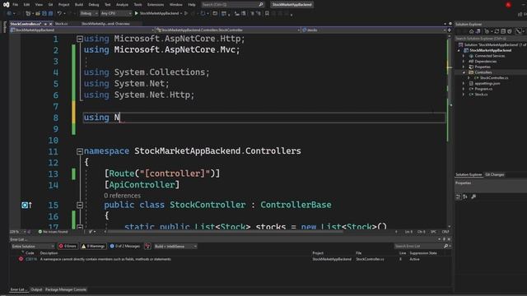Image resolution: width=527 pixels, height=296 pixels.
Task: Click the Search Solution Explorer field
Action: 490,39
